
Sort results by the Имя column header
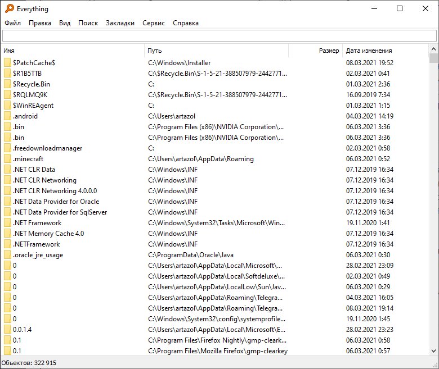[73, 51]
